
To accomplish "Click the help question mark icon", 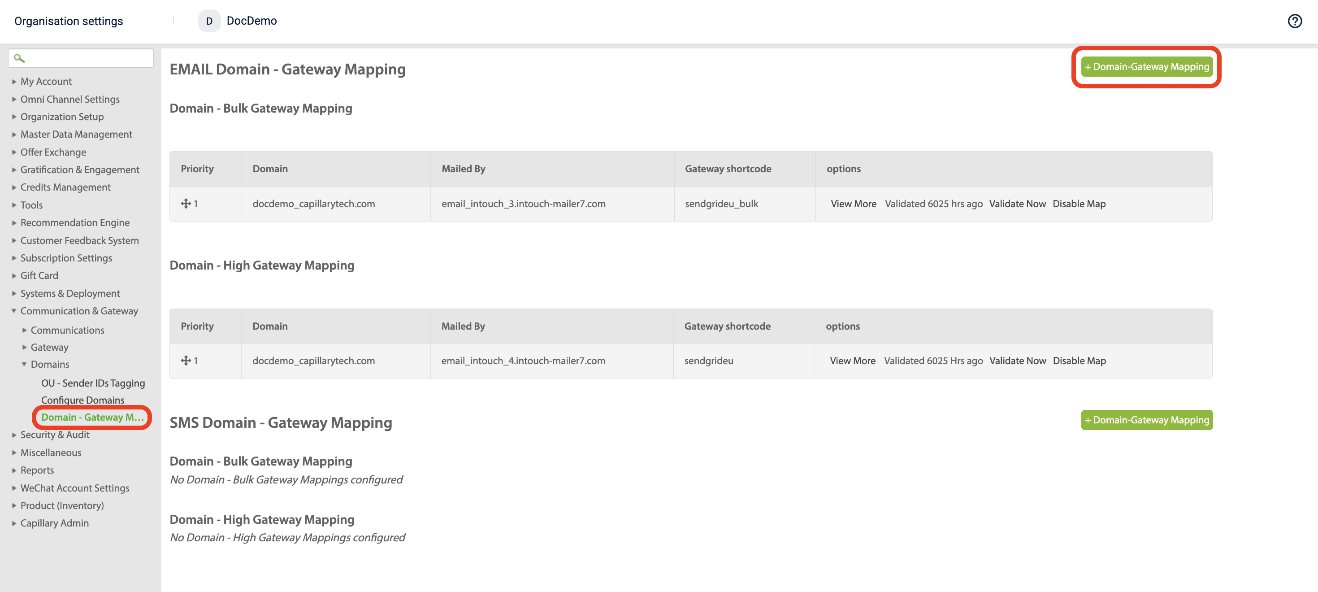I will click(1295, 21).
